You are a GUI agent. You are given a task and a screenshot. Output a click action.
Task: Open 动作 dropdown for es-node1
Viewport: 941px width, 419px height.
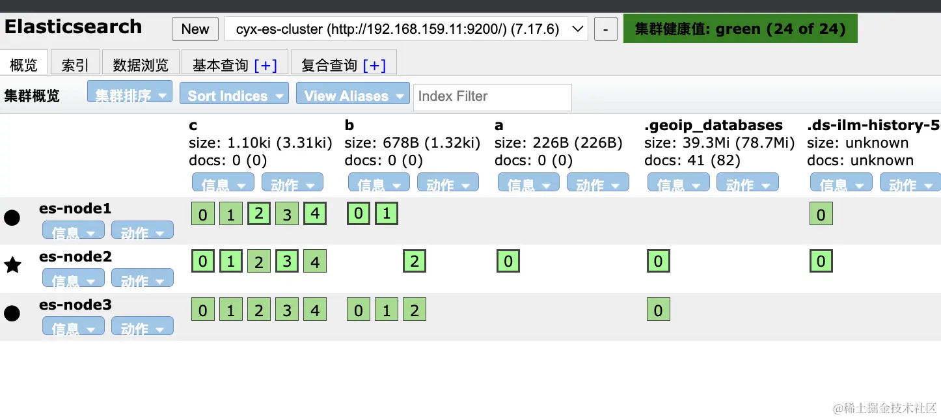click(x=143, y=230)
